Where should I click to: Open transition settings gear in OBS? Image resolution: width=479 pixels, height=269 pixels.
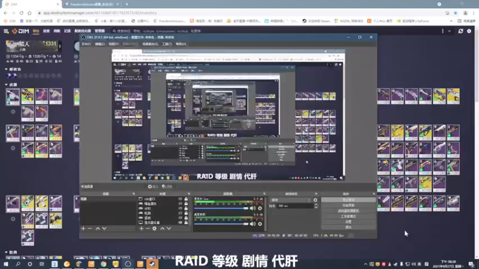tap(316, 200)
